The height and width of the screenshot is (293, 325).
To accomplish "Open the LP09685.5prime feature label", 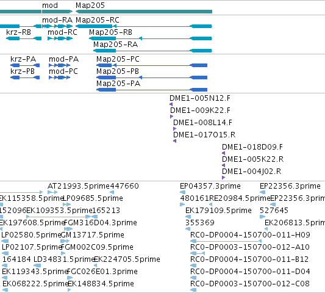I will pyautogui.click(x=93, y=198).
